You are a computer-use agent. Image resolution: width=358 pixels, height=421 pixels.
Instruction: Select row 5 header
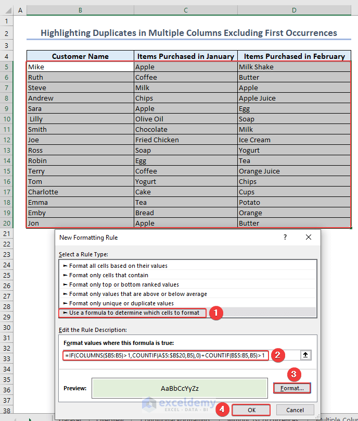pos(6,67)
